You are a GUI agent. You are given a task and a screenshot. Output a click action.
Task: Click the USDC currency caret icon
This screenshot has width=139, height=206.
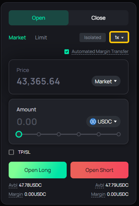tap(115, 122)
